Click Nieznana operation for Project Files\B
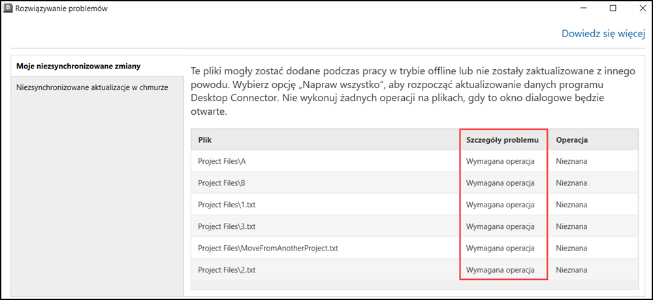Screen dimensions: 653x300 tap(572, 183)
